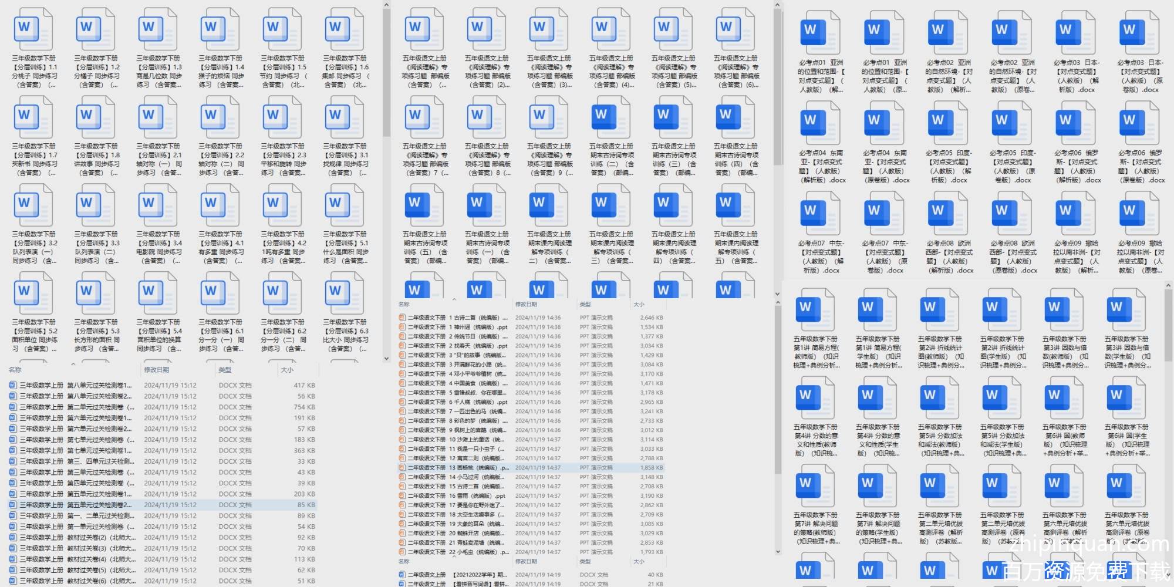The width and height of the screenshot is (1174, 587).
Task: Sort PPT file list by 大小 column
Action: coord(639,304)
